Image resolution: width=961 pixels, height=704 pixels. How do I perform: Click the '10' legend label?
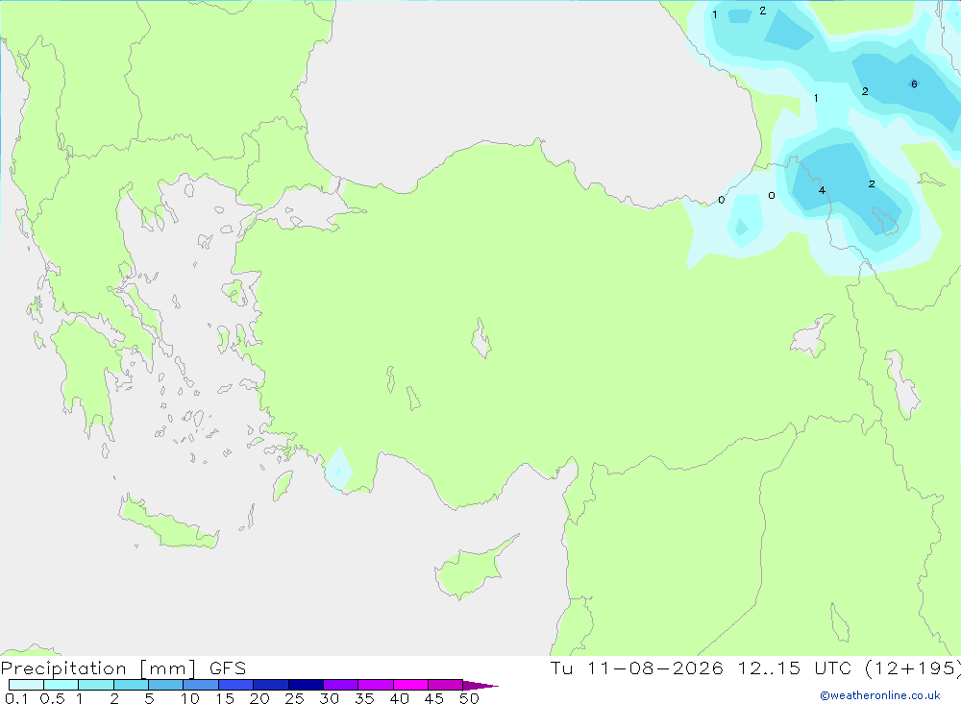click(190, 698)
